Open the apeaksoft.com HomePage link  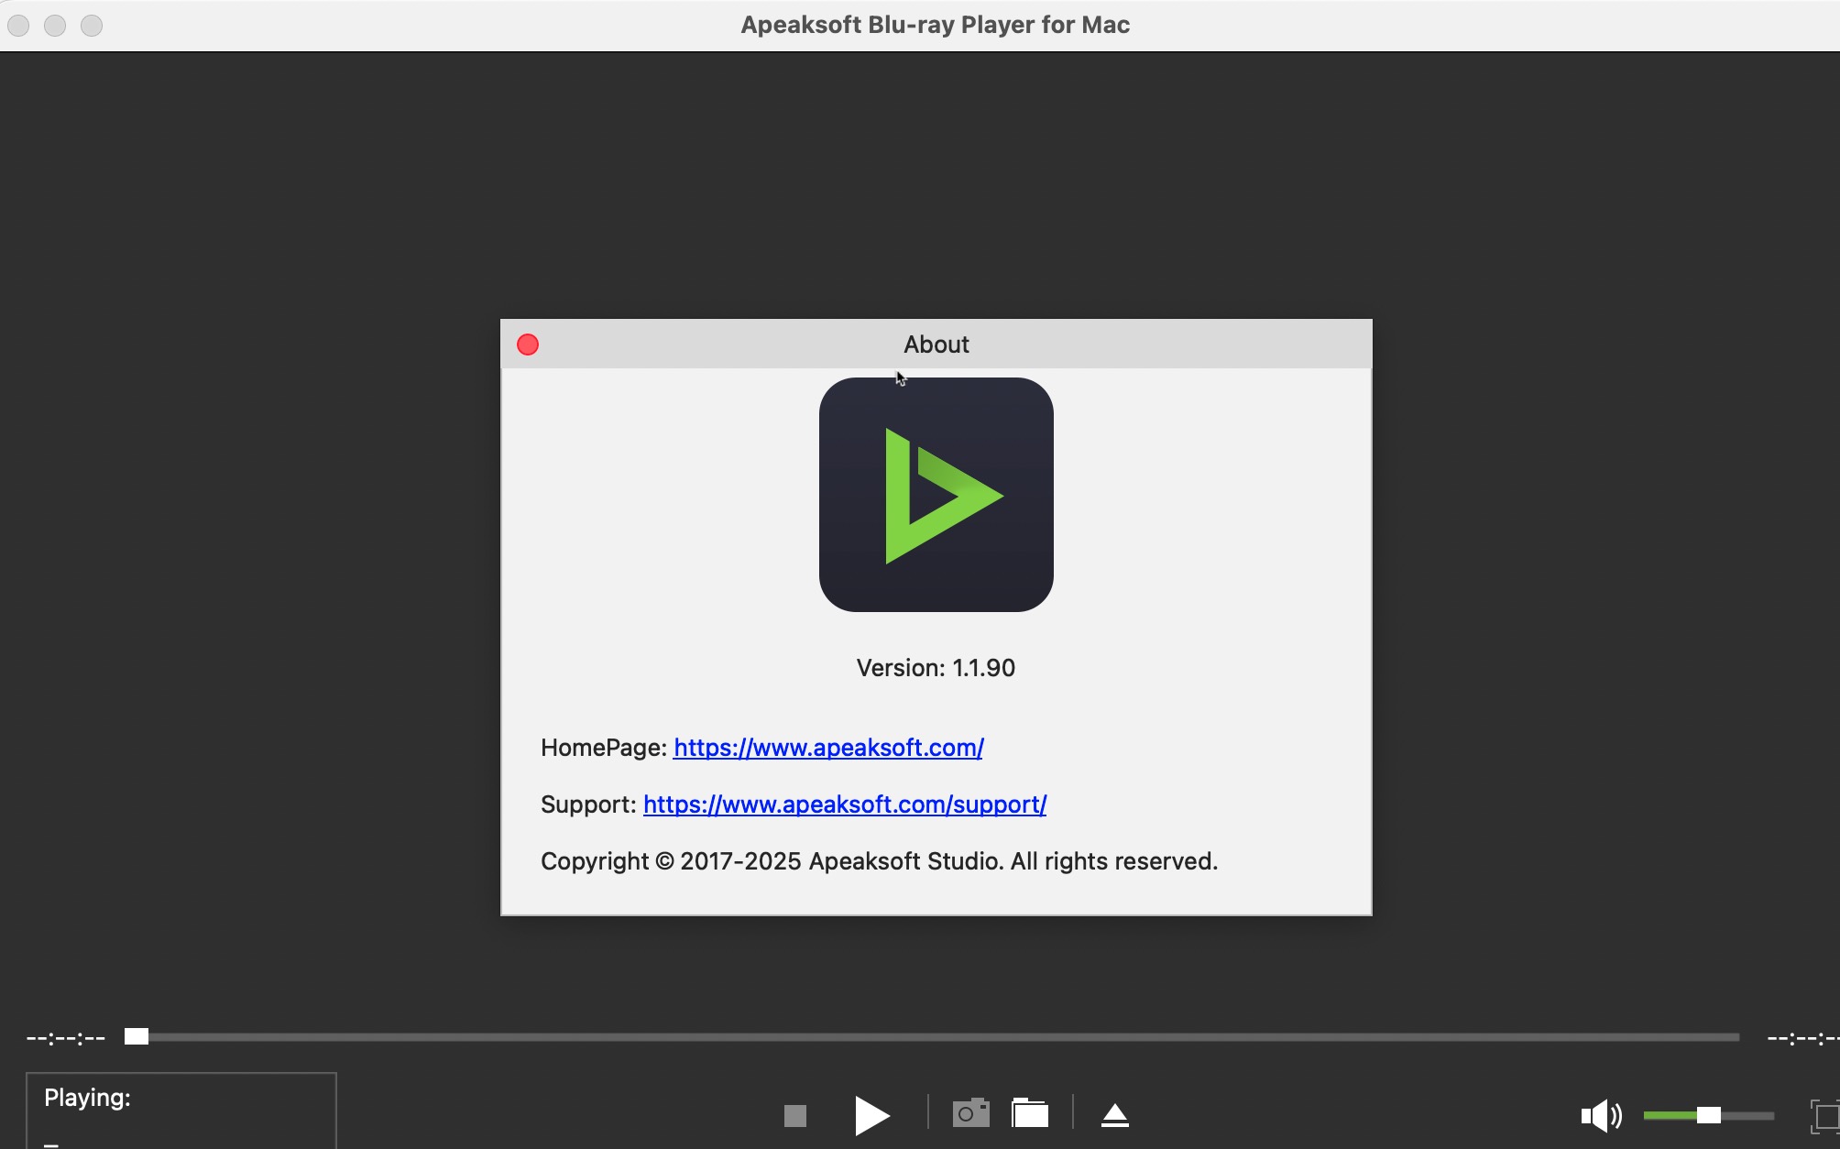pos(828,748)
